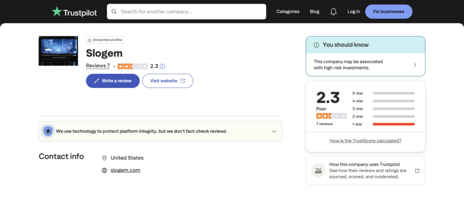Click the Poor rating label
The image size is (464, 212).
pos(321,109)
